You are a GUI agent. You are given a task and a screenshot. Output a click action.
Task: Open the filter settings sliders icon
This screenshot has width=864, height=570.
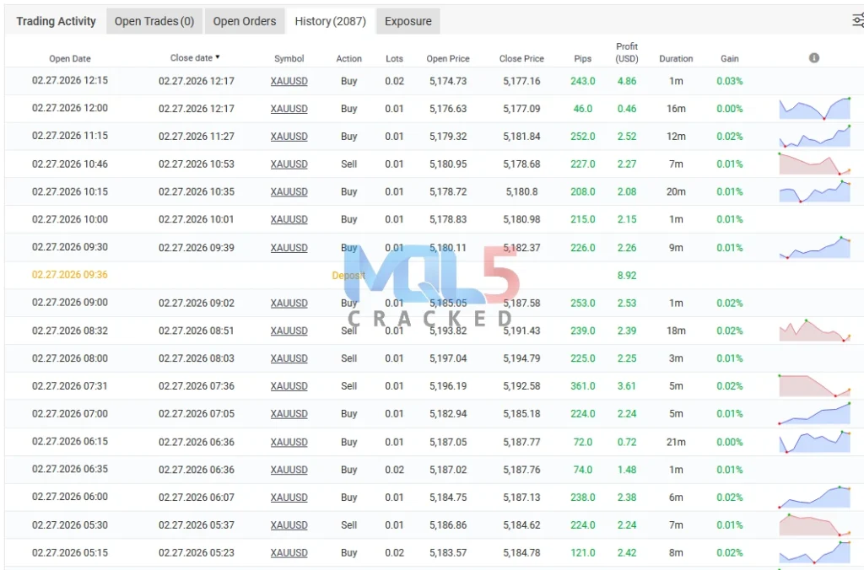click(858, 21)
